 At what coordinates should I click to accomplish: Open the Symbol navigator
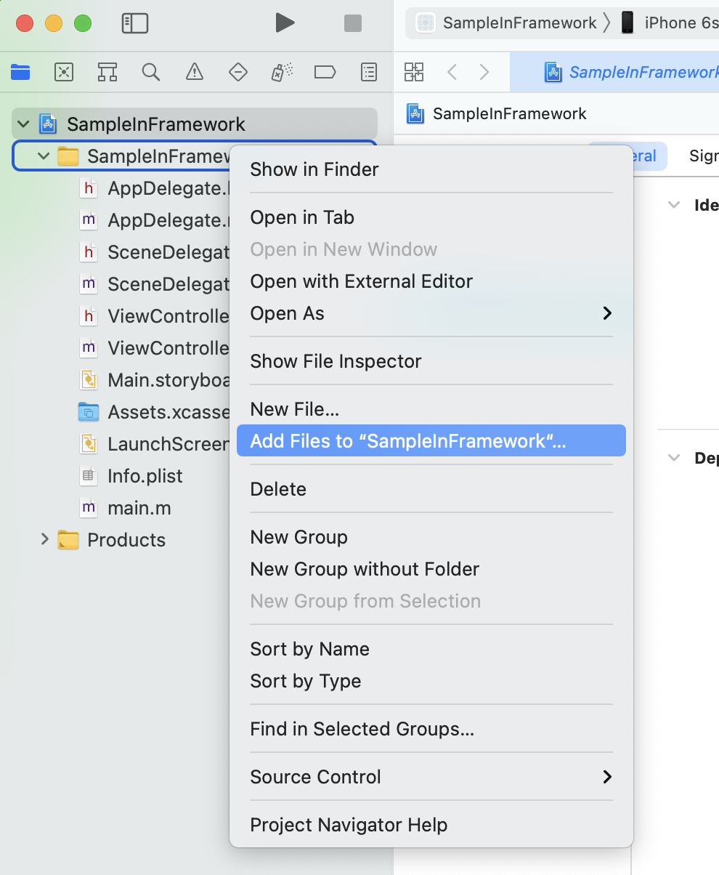tap(107, 72)
